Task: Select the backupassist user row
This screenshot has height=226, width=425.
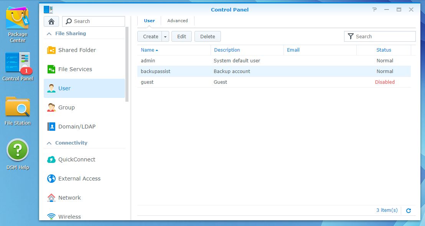Action: point(274,72)
